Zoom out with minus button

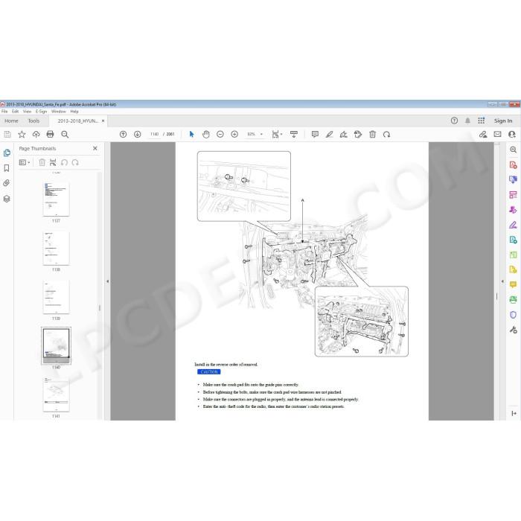pos(220,134)
